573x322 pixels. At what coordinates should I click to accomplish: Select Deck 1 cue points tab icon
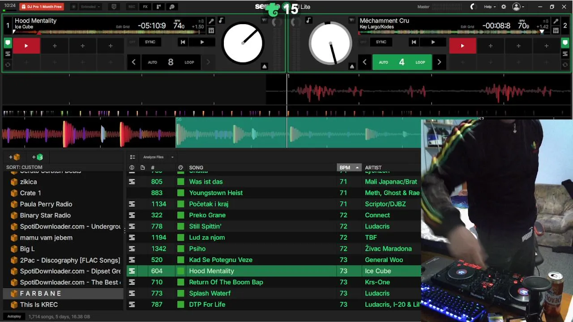point(8,43)
